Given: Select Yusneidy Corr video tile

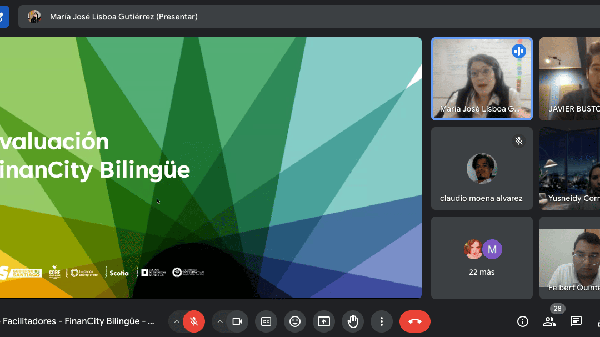Looking at the screenshot, I should 570,168.
